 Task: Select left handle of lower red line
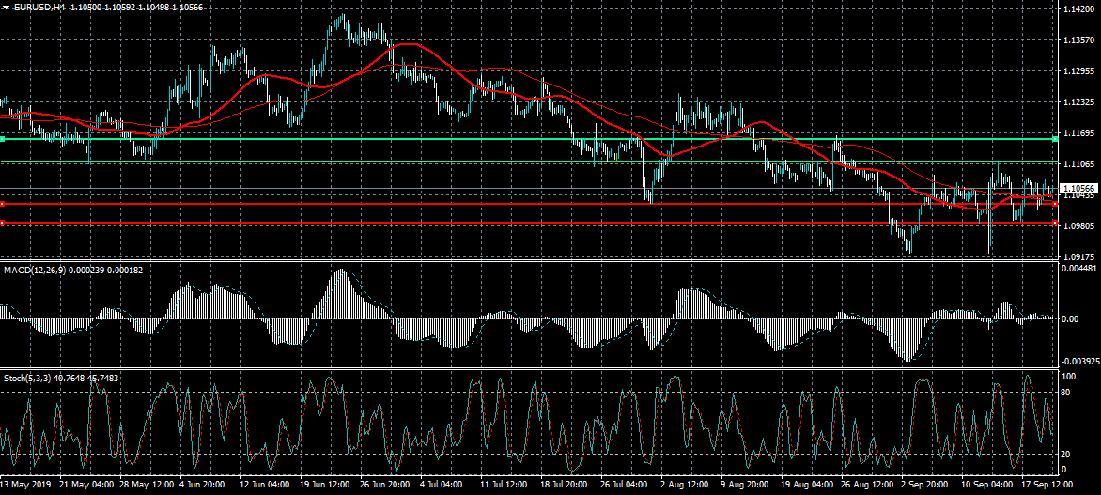click(x=3, y=223)
